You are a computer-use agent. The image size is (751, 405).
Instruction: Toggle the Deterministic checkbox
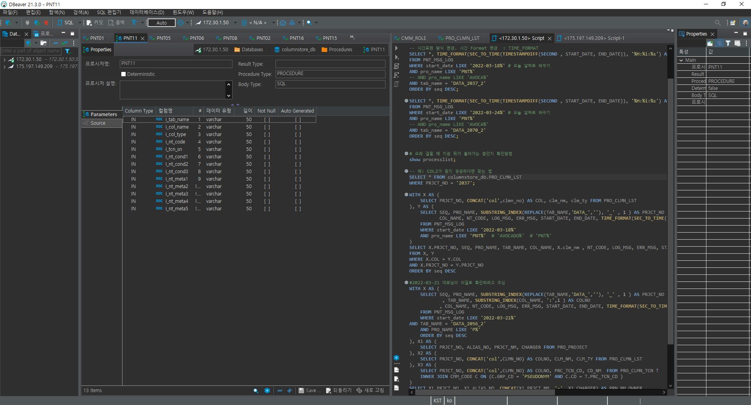124,74
